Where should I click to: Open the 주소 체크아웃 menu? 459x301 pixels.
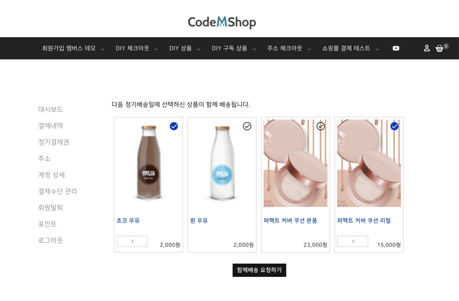[x=285, y=48]
